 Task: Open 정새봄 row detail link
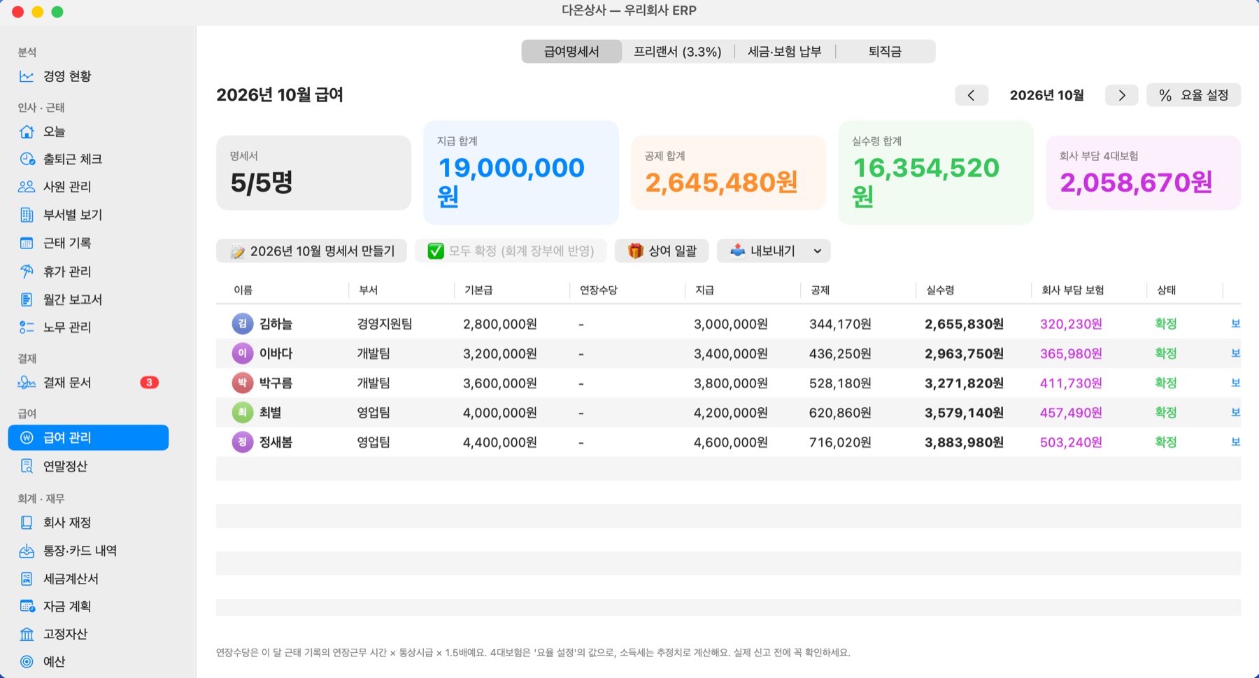(x=1236, y=442)
